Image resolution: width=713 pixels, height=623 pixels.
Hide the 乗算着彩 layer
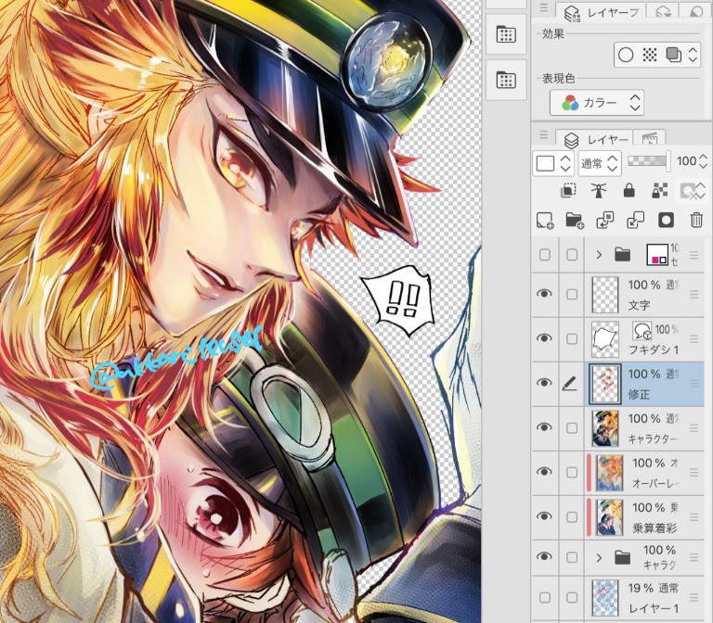pos(544,516)
